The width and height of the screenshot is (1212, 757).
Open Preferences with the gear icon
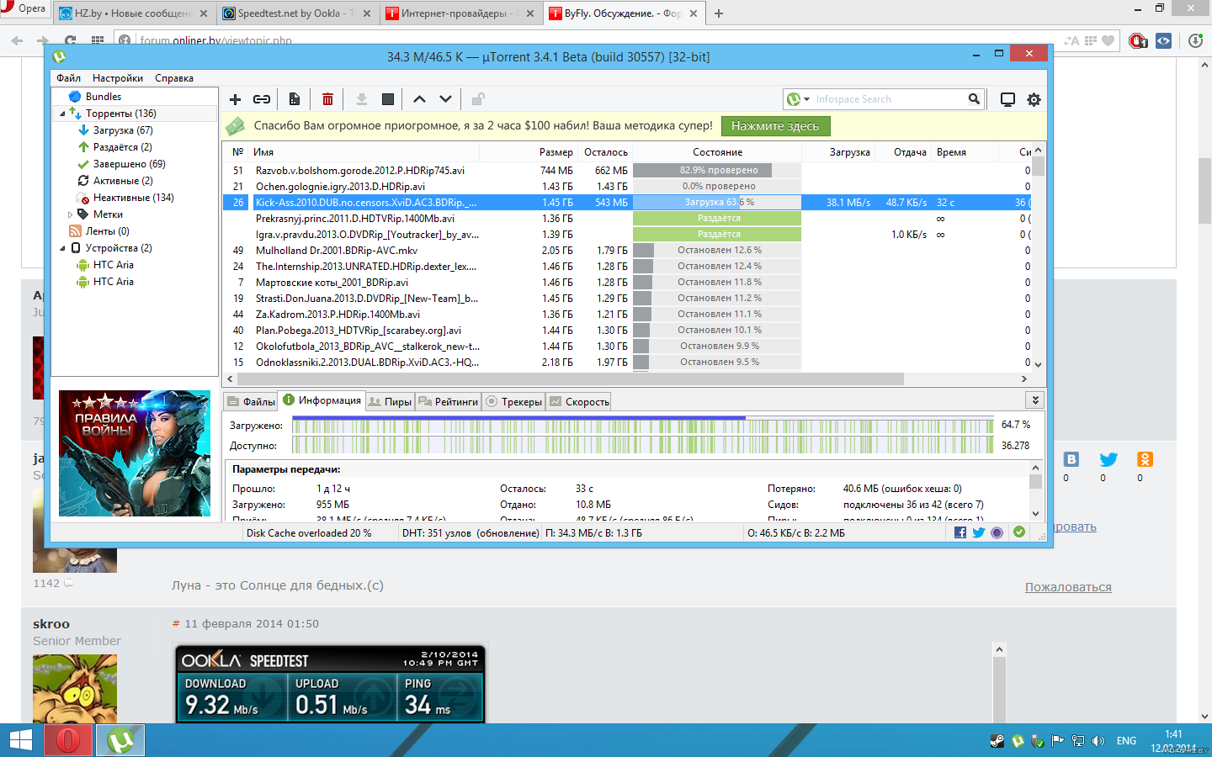pos(1034,99)
